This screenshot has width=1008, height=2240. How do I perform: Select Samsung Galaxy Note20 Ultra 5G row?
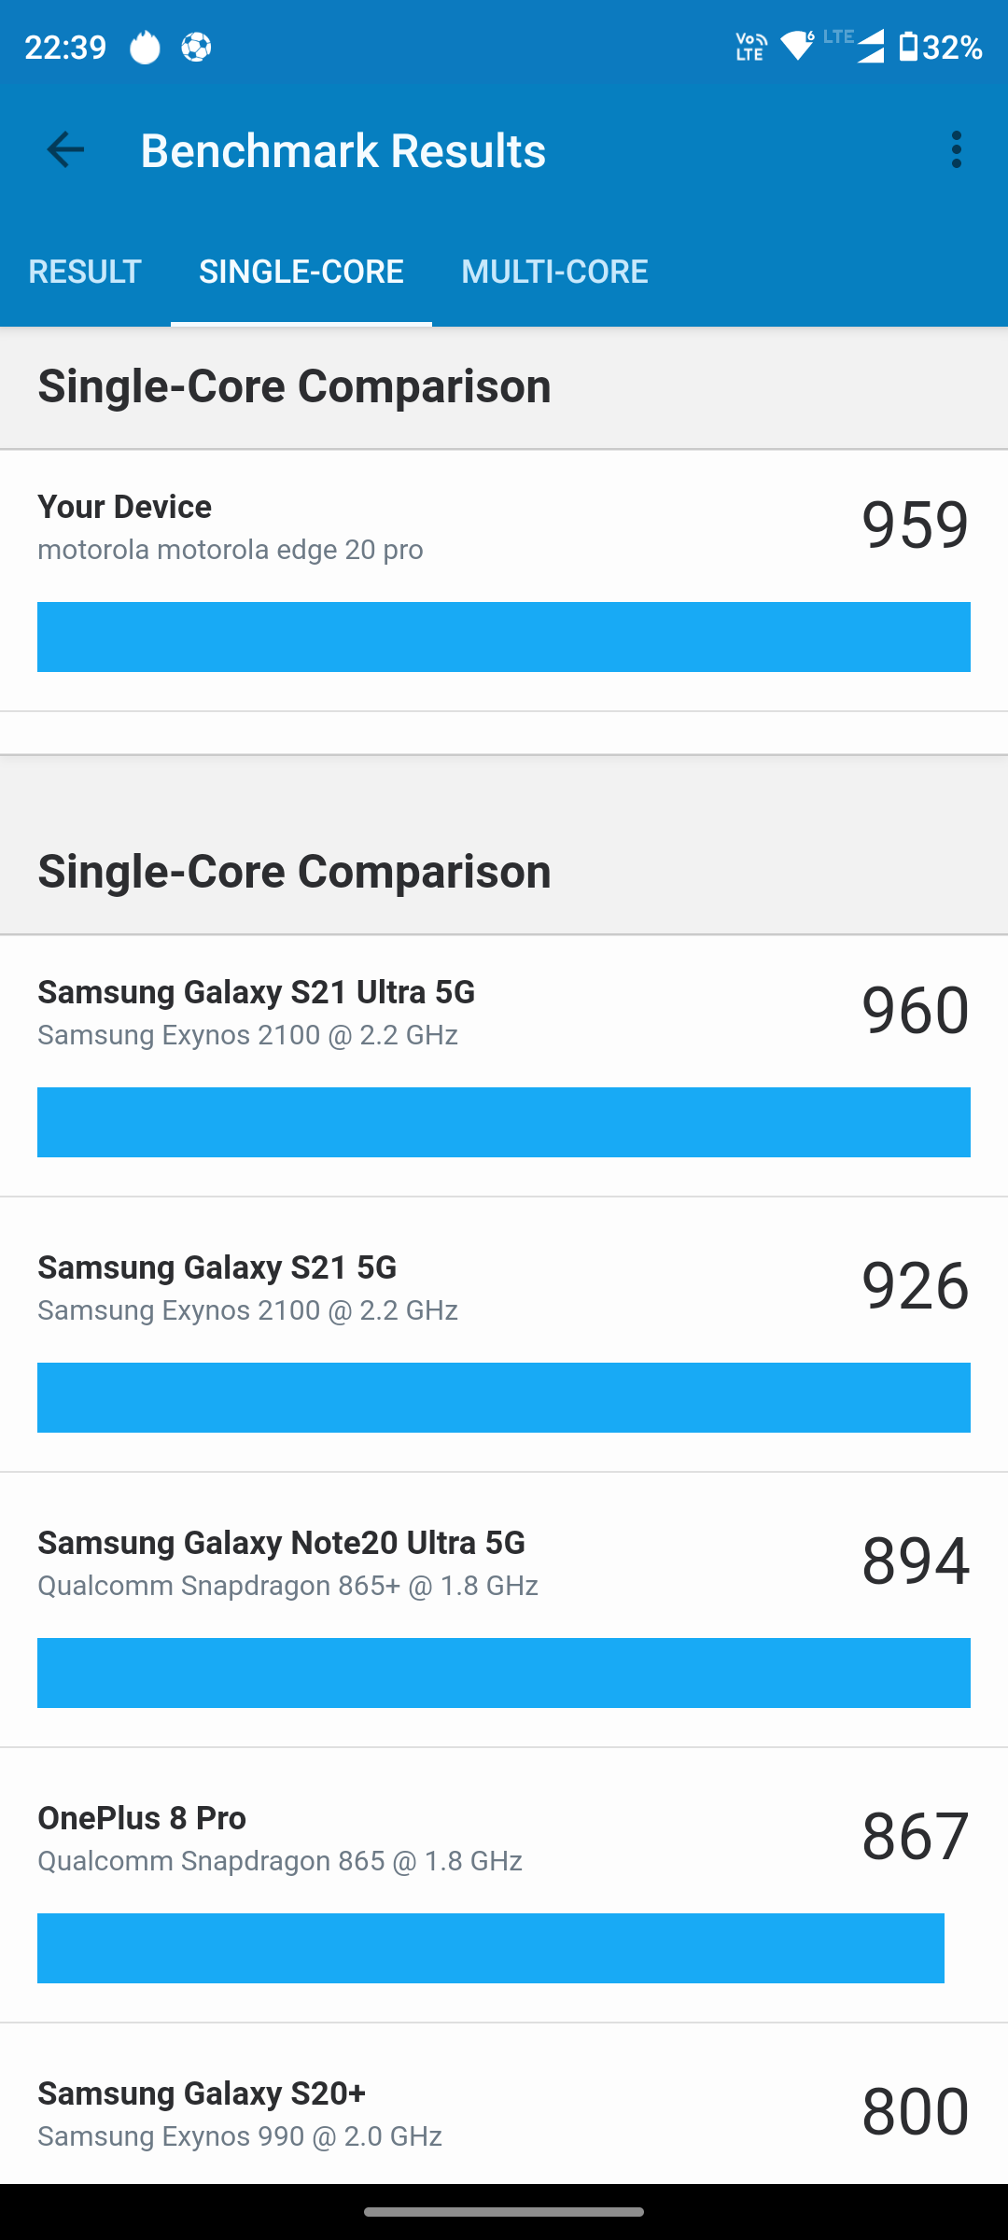(x=504, y=1610)
